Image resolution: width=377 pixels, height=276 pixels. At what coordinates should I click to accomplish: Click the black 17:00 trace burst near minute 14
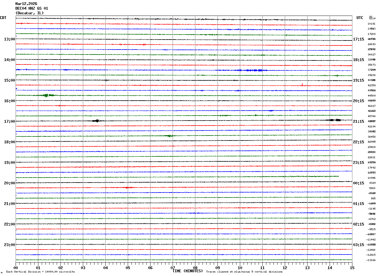point(334,120)
